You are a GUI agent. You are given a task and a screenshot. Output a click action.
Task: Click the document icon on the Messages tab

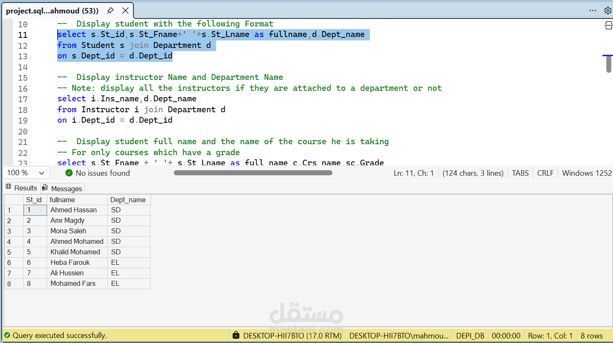pyautogui.click(x=45, y=188)
